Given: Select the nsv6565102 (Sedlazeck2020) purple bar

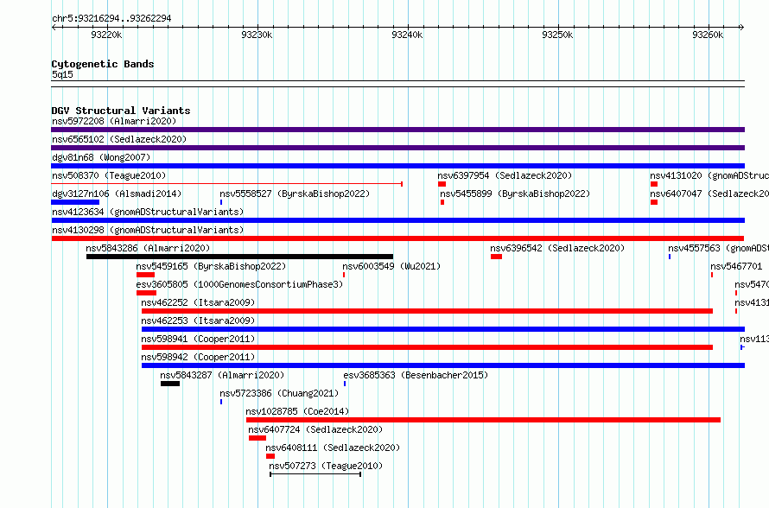Looking at the screenshot, I should pyautogui.click(x=397, y=148).
